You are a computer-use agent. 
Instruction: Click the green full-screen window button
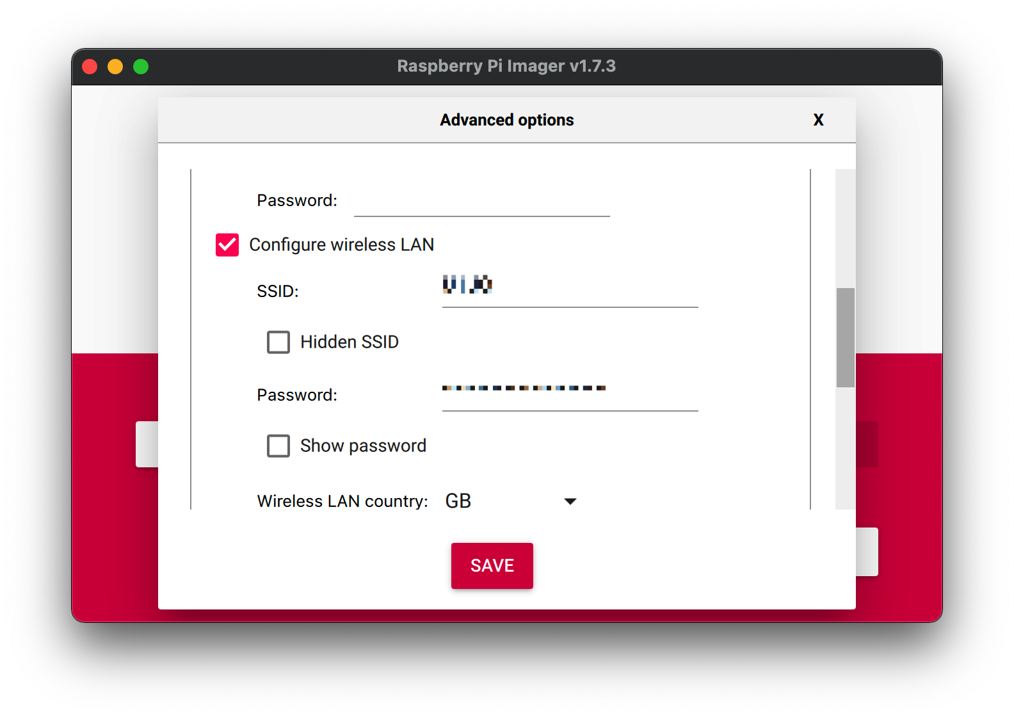click(x=141, y=67)
